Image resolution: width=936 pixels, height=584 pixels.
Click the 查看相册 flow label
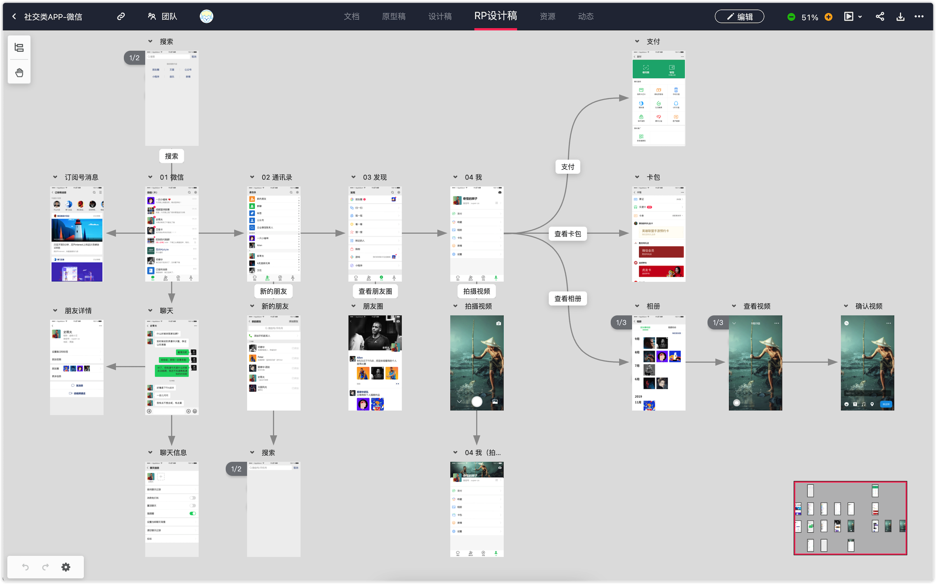pyautogui.click(x=568, y=299)
